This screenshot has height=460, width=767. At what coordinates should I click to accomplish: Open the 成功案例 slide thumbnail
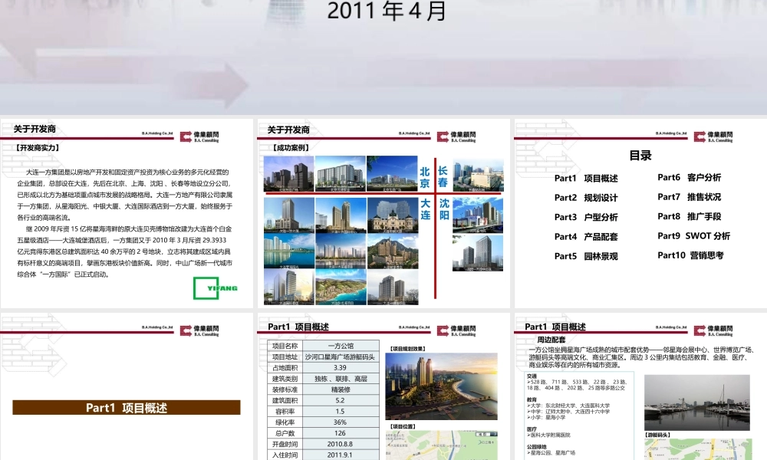coord(383,213)
